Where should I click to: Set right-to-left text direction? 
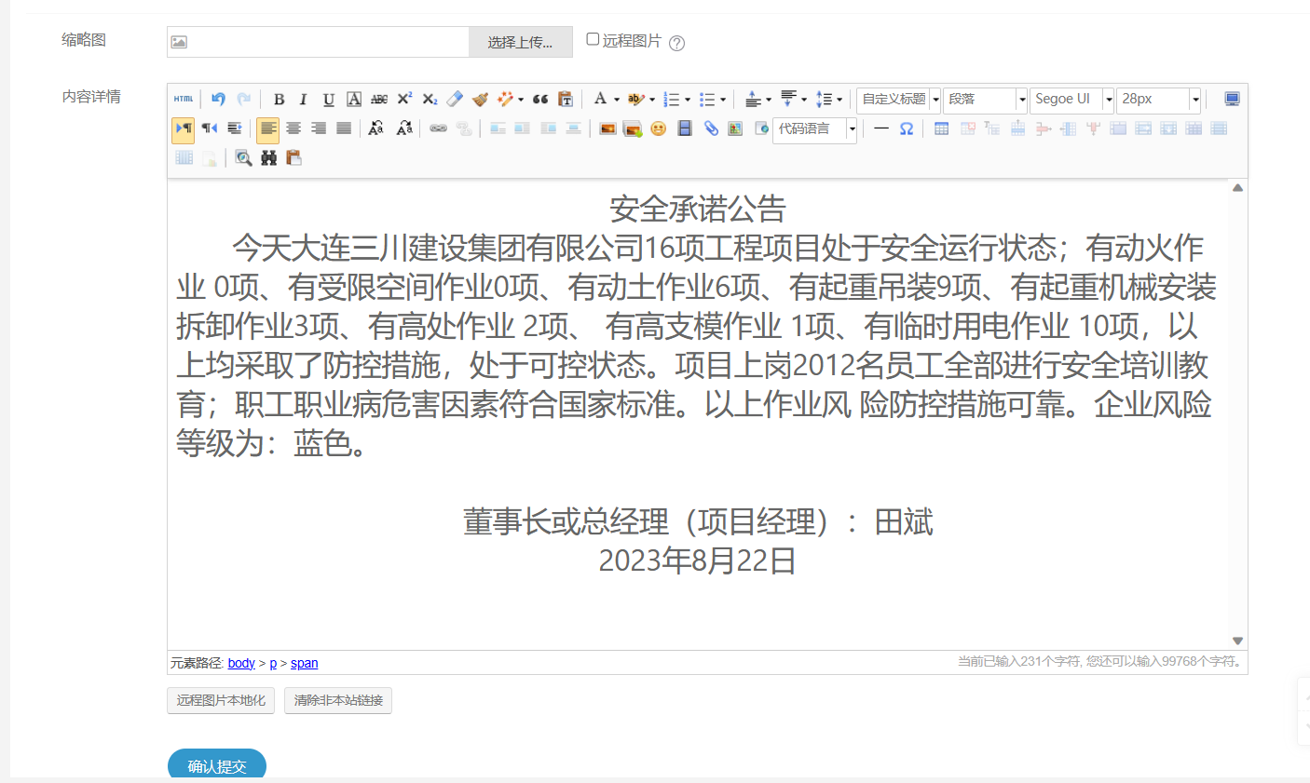(x=210, y=128)
